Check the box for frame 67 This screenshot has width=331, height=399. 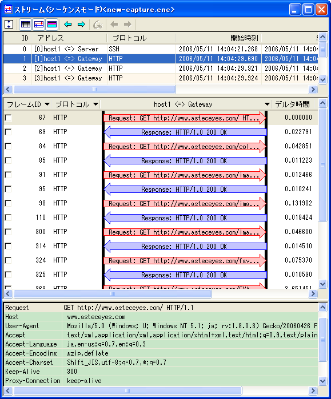point(9,118)
